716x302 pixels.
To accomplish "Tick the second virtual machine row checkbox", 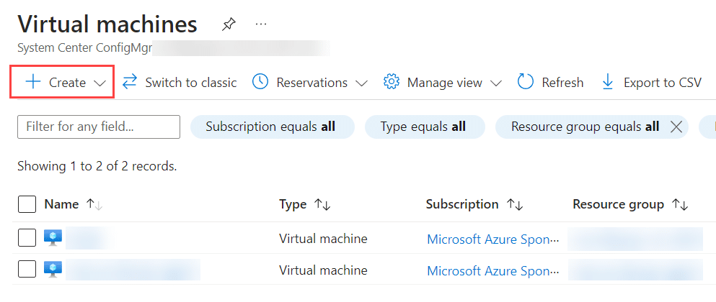I will 27,270.
